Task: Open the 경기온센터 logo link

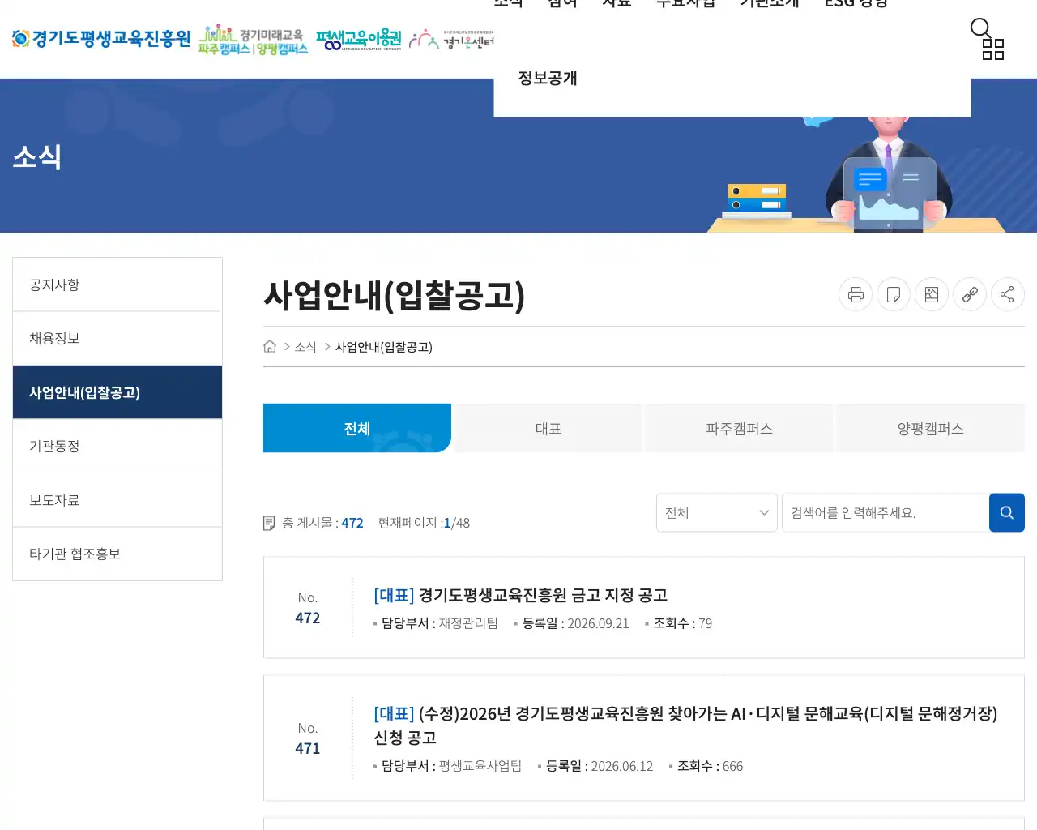Action: pyautogui.click(x=451, y=40)
